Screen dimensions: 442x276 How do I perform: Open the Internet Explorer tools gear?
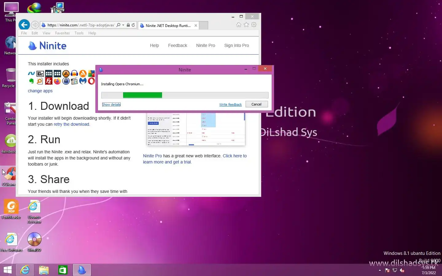[254, 25]
